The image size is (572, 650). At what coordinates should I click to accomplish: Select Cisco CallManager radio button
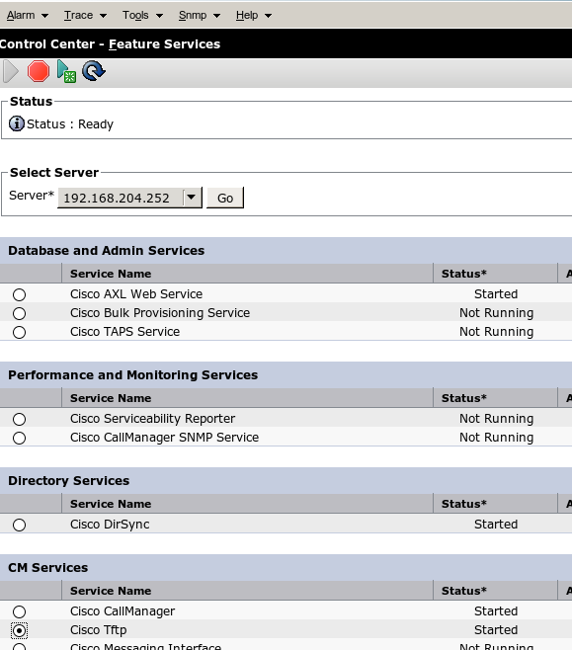pyautogui.click(x=19, y=611)
